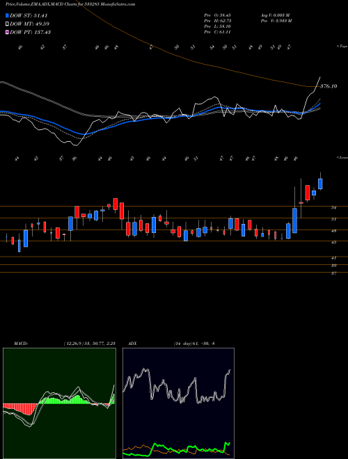Click the 'Pre C: 61.11' close value

217,32
